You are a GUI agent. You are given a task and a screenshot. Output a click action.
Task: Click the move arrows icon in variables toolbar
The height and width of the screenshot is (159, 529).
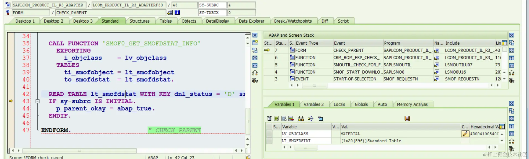click(x=310, y=118)
